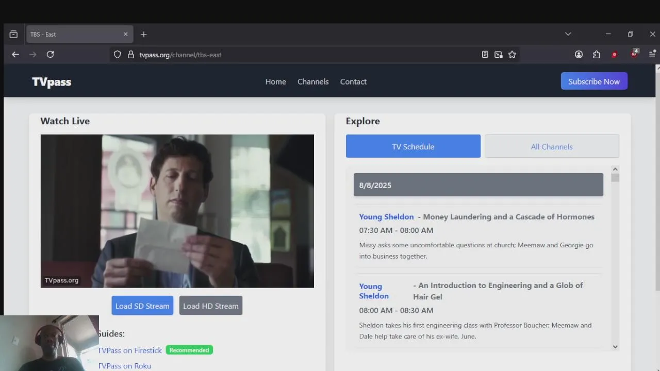This screenshot has height=371, width=660.
Task: Click the Explore heading
Action: (x=362, y=121)
